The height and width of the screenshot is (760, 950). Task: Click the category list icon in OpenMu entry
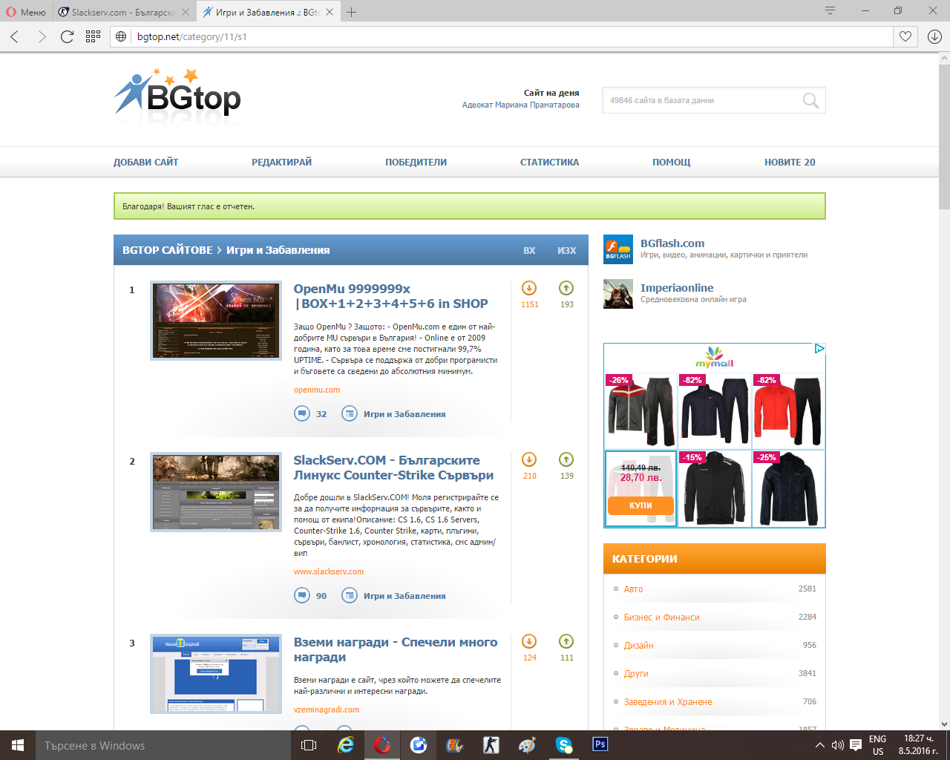pos(350,413)
